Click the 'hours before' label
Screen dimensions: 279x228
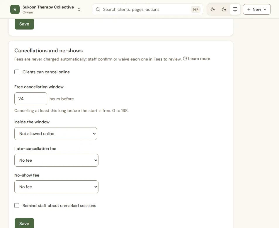[x=62, y=99]
